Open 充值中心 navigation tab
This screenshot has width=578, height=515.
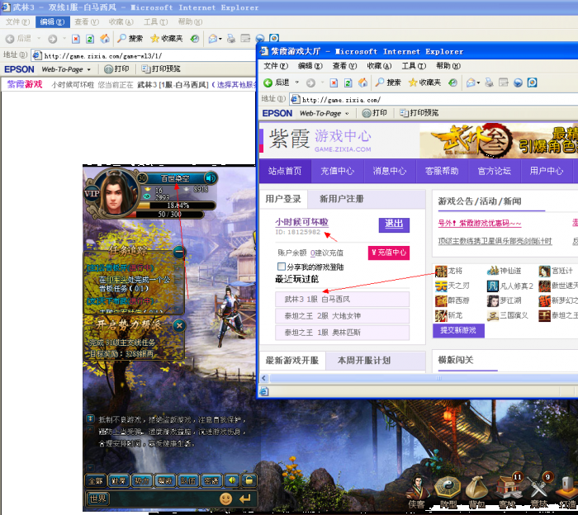pos(337,171)
